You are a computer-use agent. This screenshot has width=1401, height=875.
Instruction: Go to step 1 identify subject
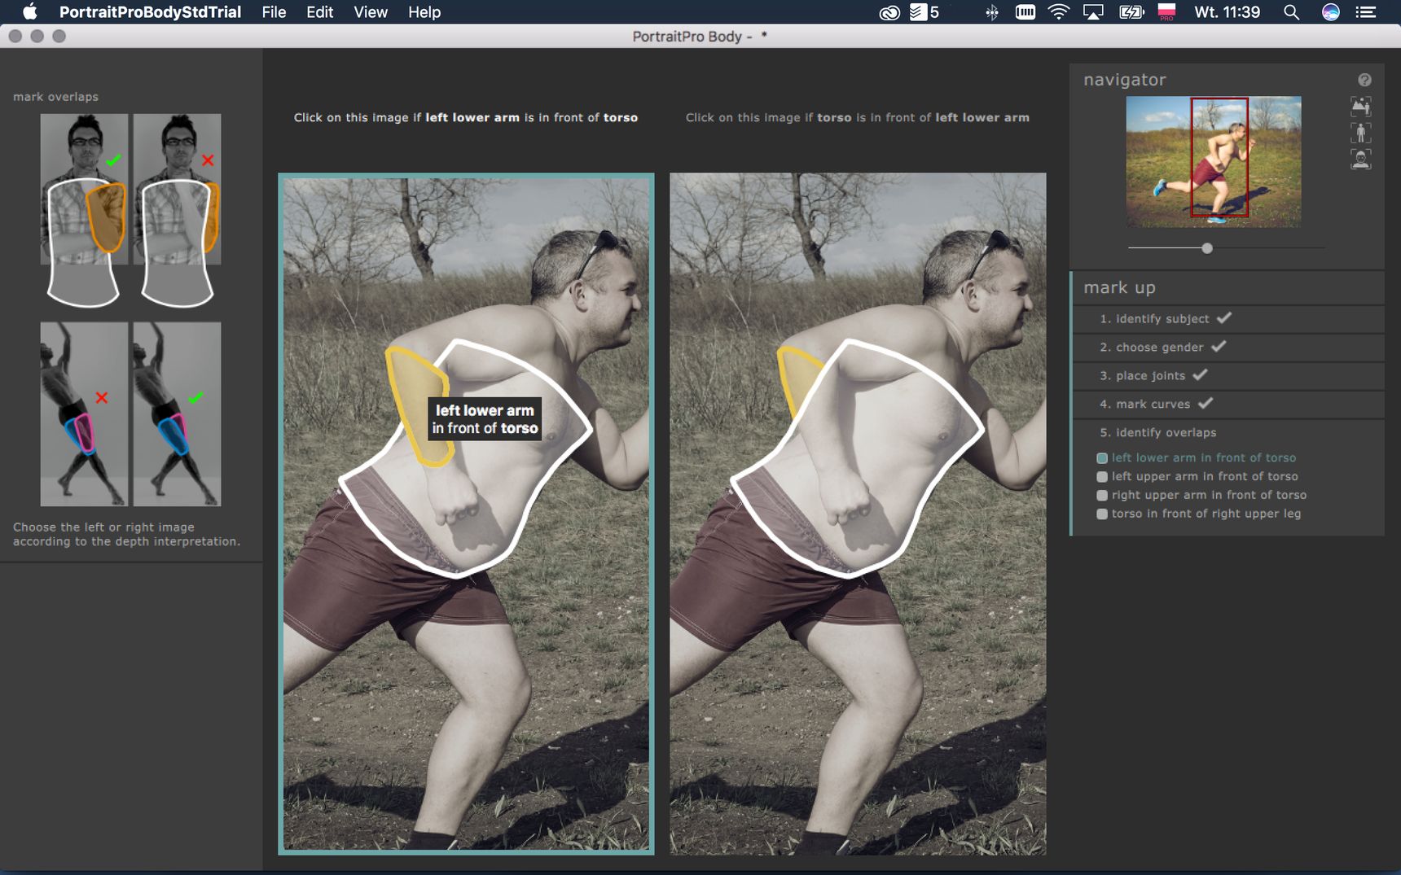[x=1228, y=318]
